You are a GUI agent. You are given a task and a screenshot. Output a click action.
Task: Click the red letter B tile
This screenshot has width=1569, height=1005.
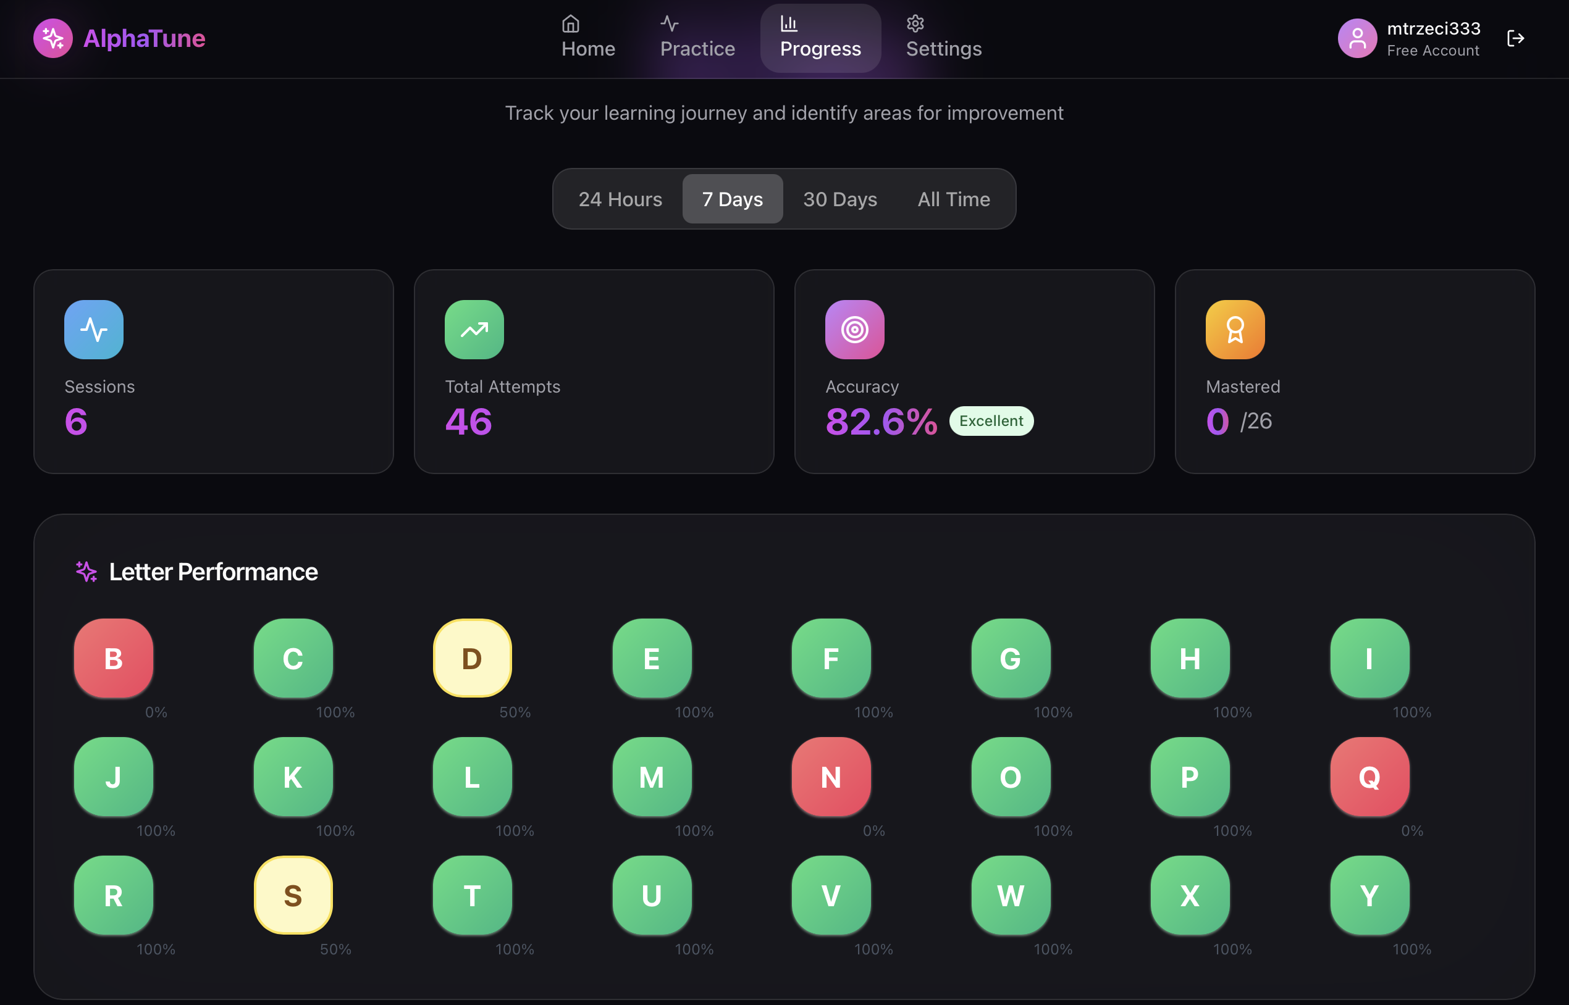coord(114,658)
